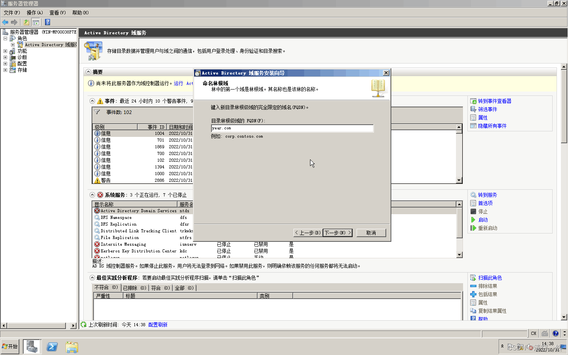
Task: Click the 开始 Start button
Action: [10, 346]
